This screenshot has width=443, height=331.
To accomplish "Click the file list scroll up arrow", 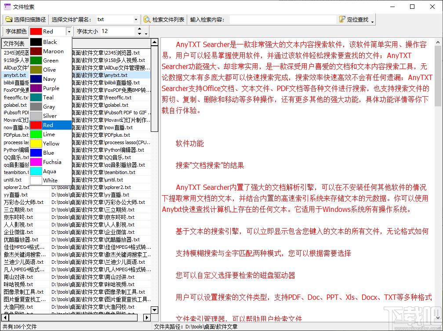I will tap(154, 42).
